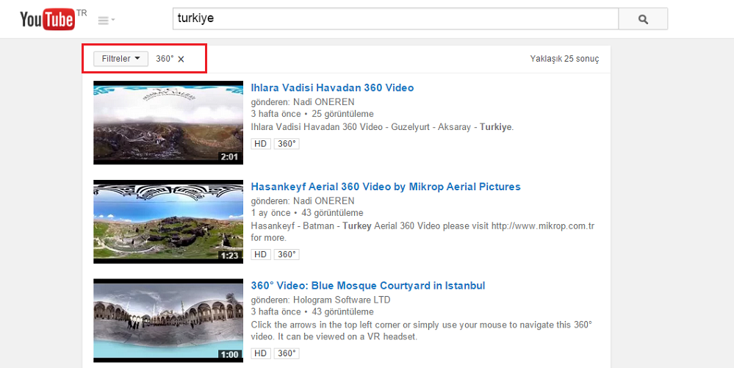Open Hasankeyf Aerial 360 Video title link
734x368 pixels.
click(x=385, y=187)
